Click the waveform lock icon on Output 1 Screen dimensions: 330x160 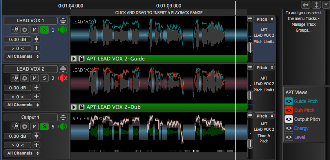(15, 126)
